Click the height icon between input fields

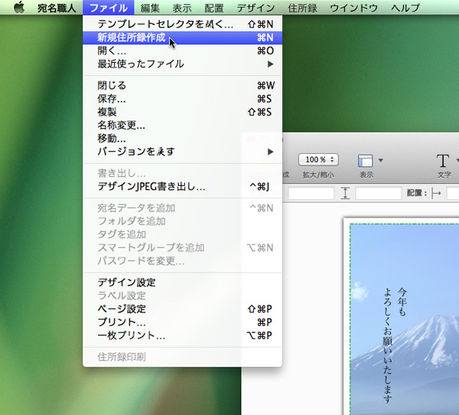(345, 194)
